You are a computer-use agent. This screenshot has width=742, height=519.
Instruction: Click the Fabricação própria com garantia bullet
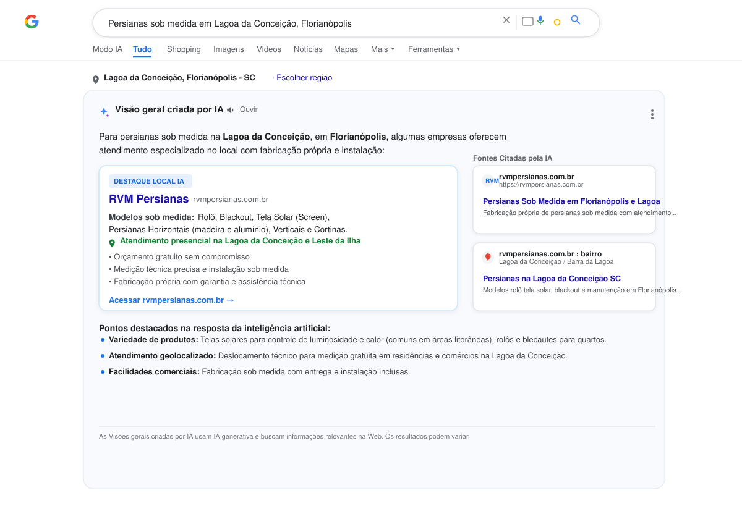(207, 282)
